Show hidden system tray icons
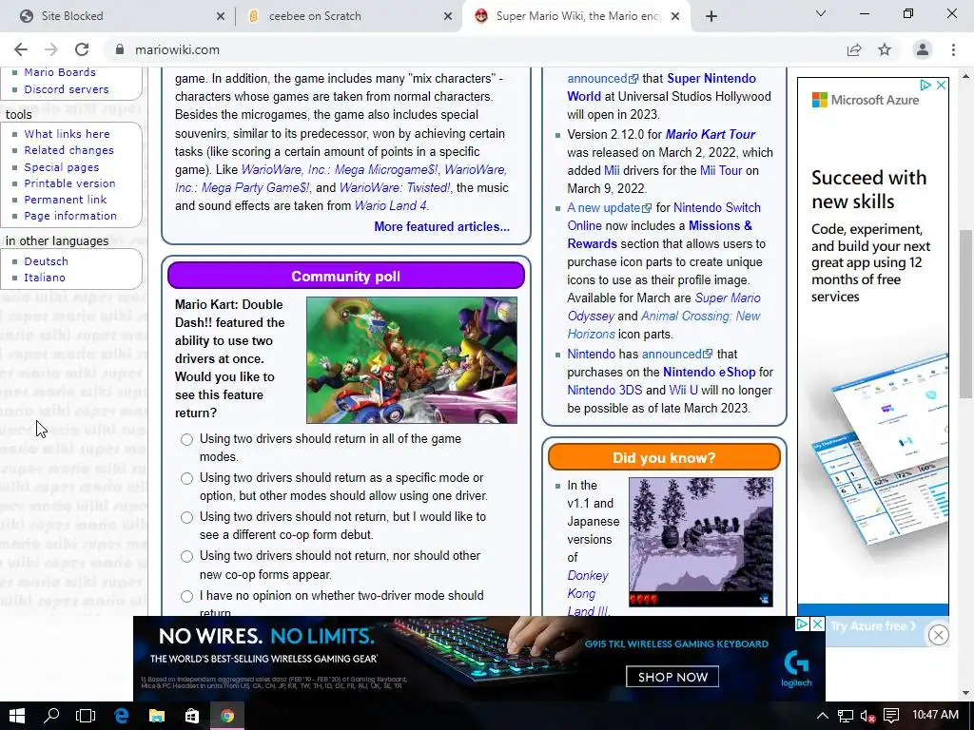Screen dimensions: 974x730 coord(822,716)
